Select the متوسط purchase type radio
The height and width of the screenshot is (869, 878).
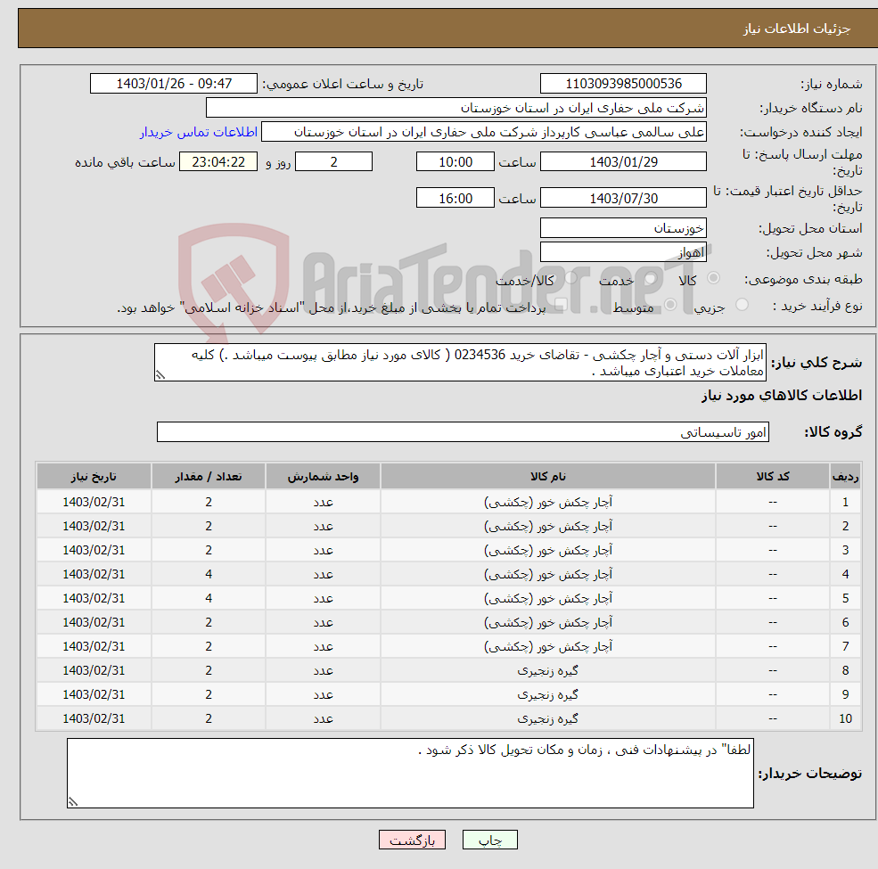670,305
